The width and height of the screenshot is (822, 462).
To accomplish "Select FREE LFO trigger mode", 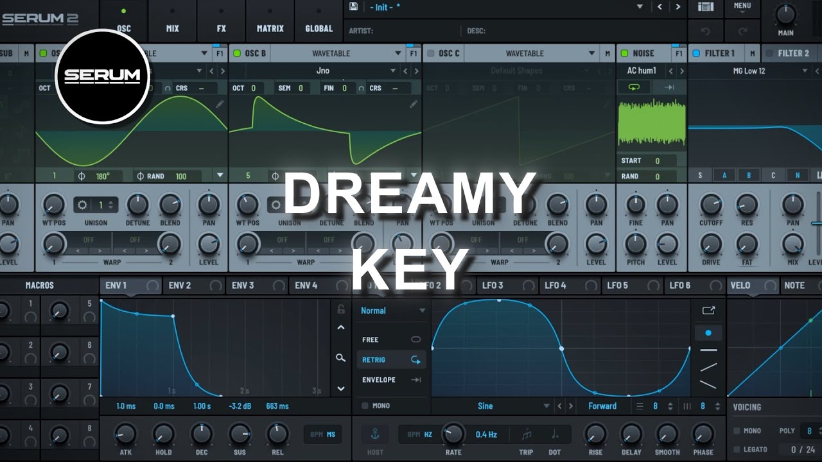I will [392, 339].
